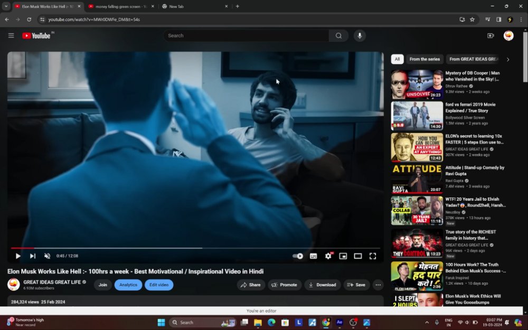Viewport: 528px width, 330px height.
Task: Play the video
Action: point(18,256)
